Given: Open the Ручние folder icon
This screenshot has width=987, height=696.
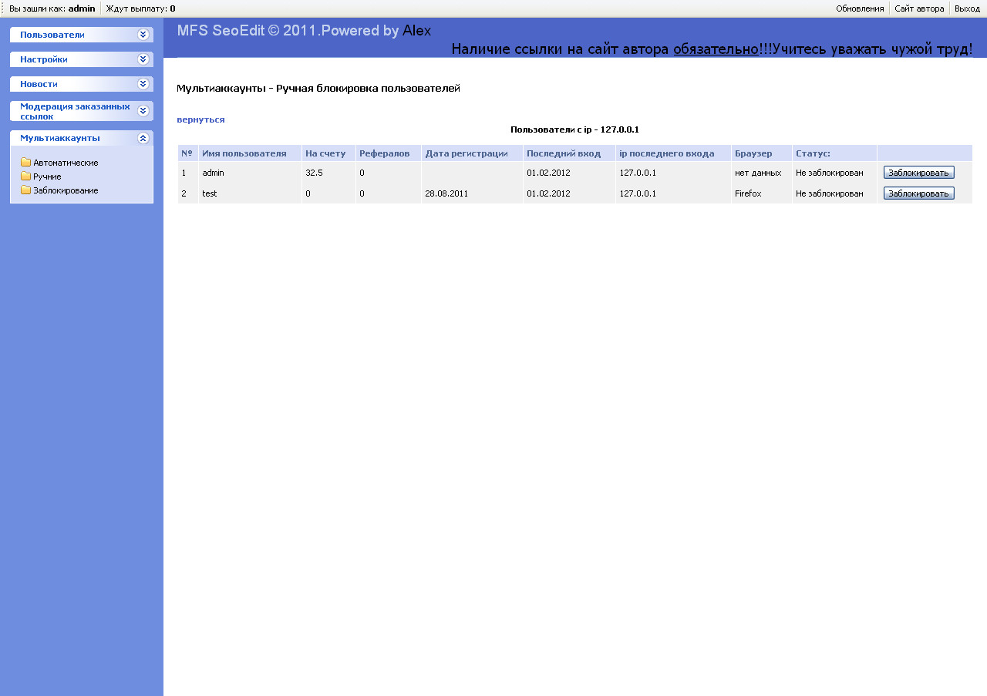Looking at the screenshot, I should coord(25,177).
